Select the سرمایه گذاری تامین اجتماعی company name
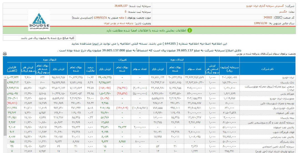Screen dimensions: 300x153 coord(278,147)
